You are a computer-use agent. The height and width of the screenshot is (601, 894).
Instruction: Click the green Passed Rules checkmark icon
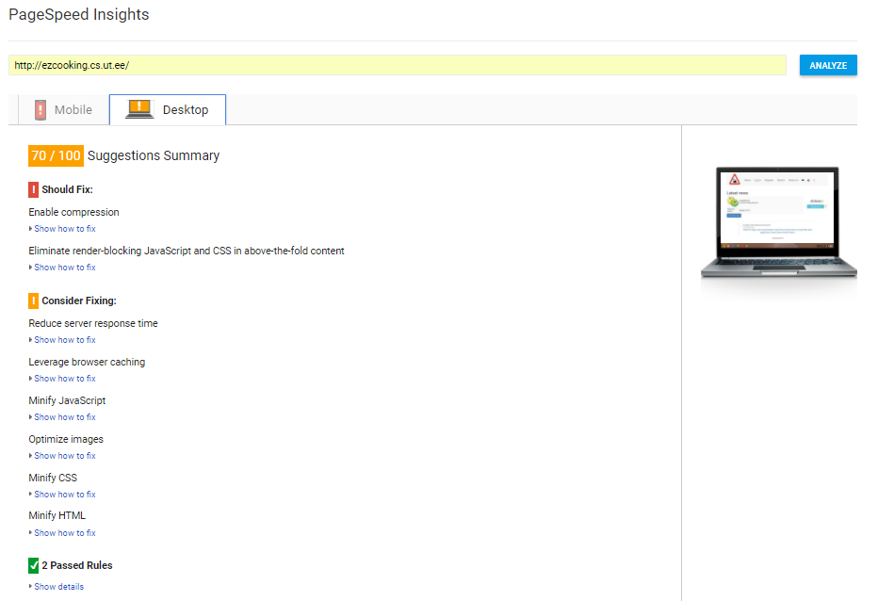pyautogui.click(x=33, y=565)
